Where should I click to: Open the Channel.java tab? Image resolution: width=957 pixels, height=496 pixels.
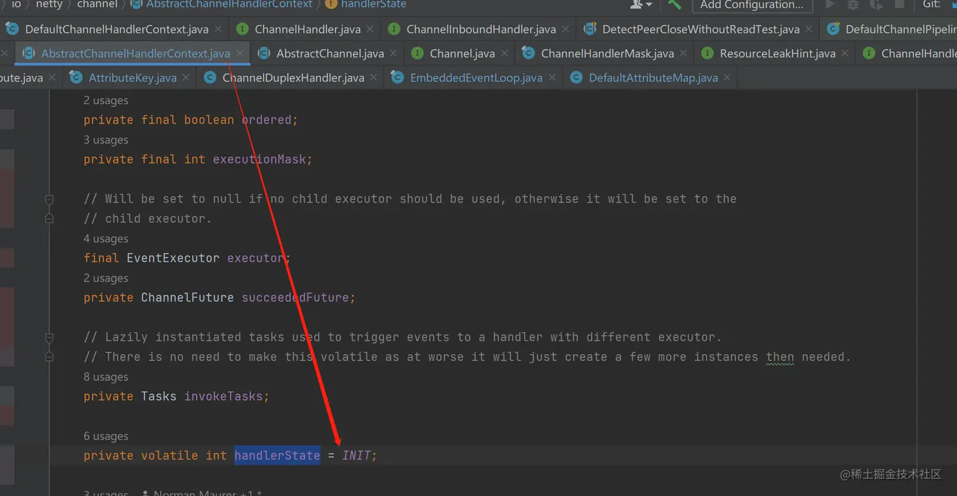(462, 54)
